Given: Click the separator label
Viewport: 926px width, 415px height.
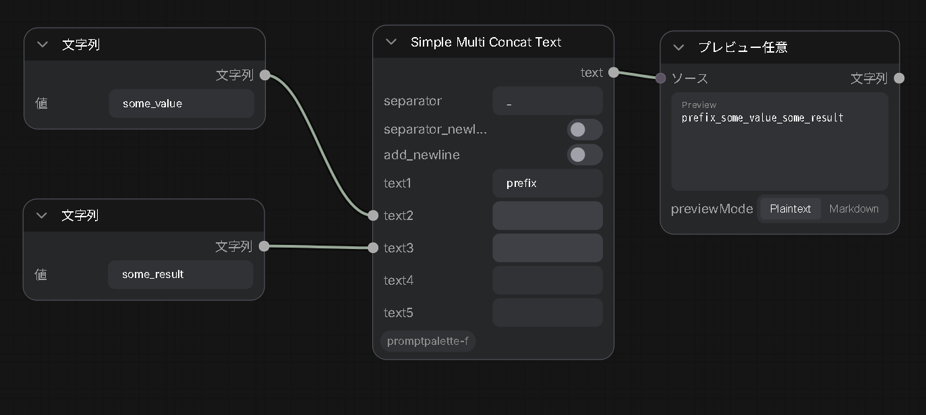Looking at the screenshot, I should click(413, 101).
